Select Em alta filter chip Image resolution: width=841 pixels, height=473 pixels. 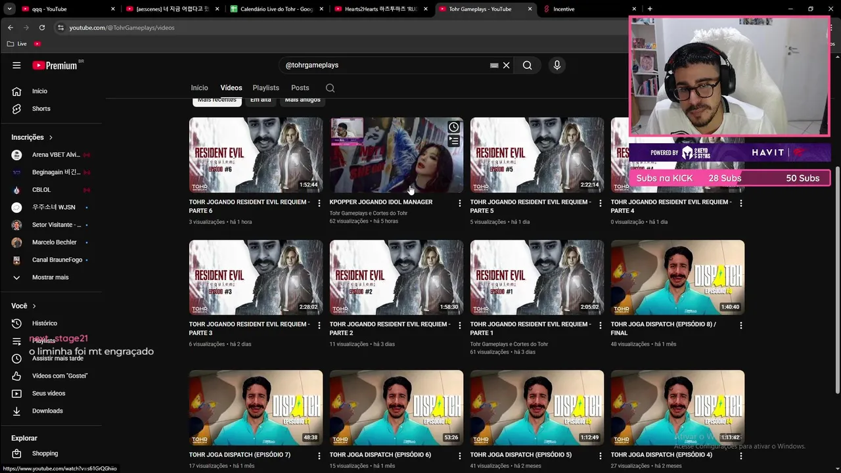click(261, 100)
